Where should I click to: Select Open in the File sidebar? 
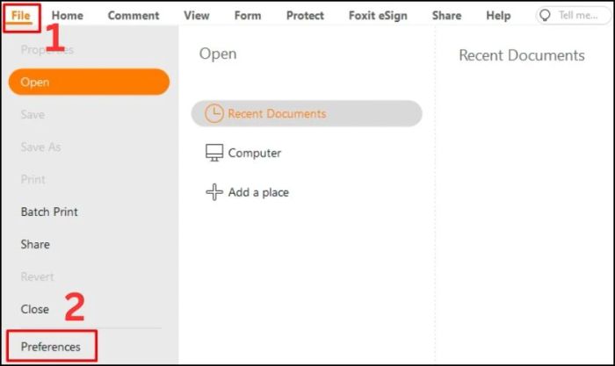(x=89, y=82)
